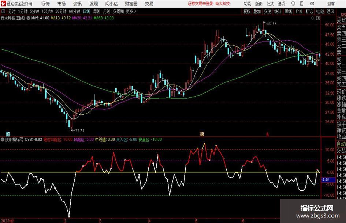Click the MA60: 43.03 label

pos(104,18)
